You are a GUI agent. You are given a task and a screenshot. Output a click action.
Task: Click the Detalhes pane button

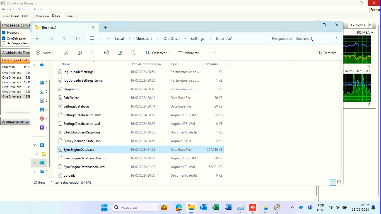pyautogui.click(x=327, y=53)
